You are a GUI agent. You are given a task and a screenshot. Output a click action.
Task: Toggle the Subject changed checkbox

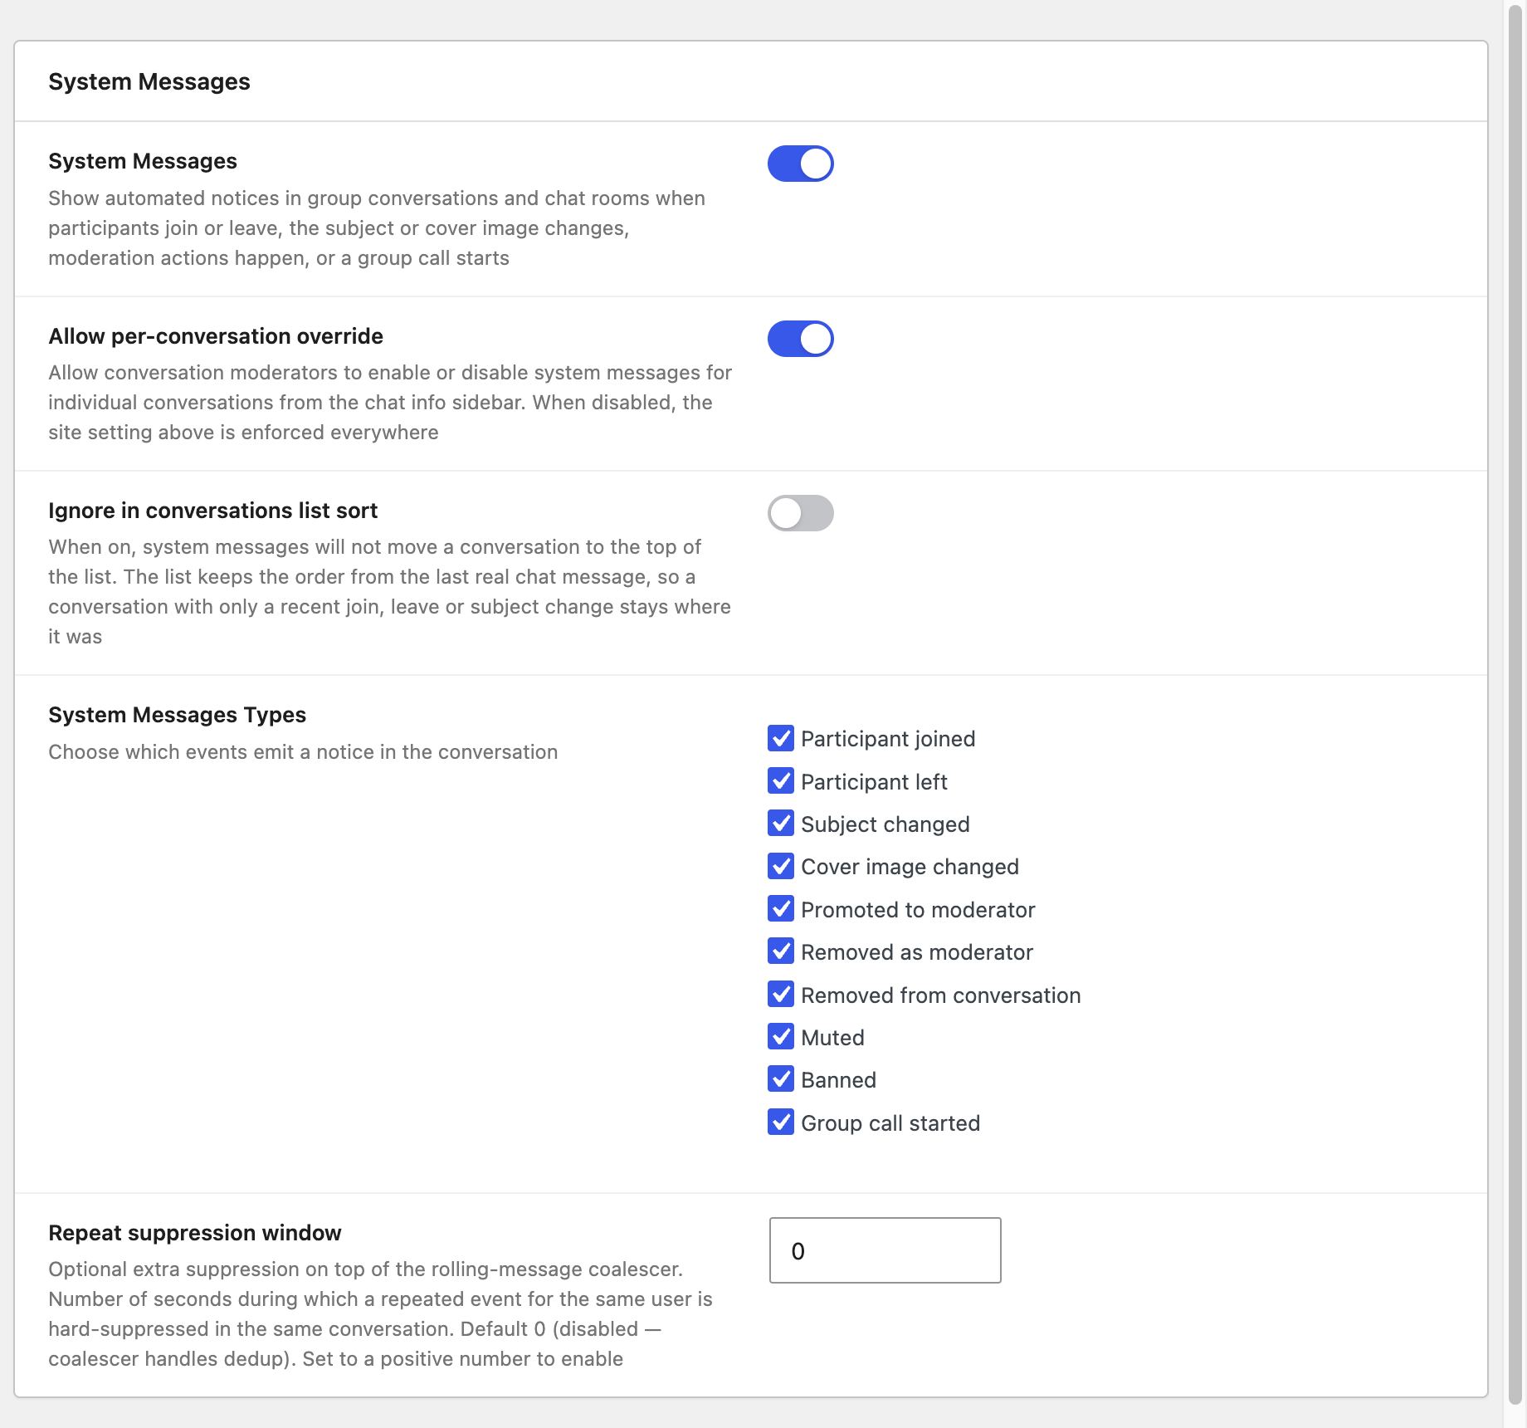point(781,824)
